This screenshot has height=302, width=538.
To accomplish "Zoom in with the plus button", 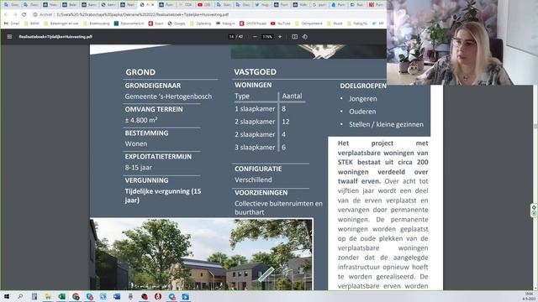I will coord(280,37).
